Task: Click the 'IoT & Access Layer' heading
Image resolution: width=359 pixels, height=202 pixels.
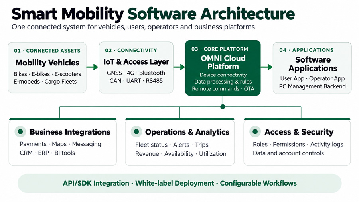Action: coord(136,62)
